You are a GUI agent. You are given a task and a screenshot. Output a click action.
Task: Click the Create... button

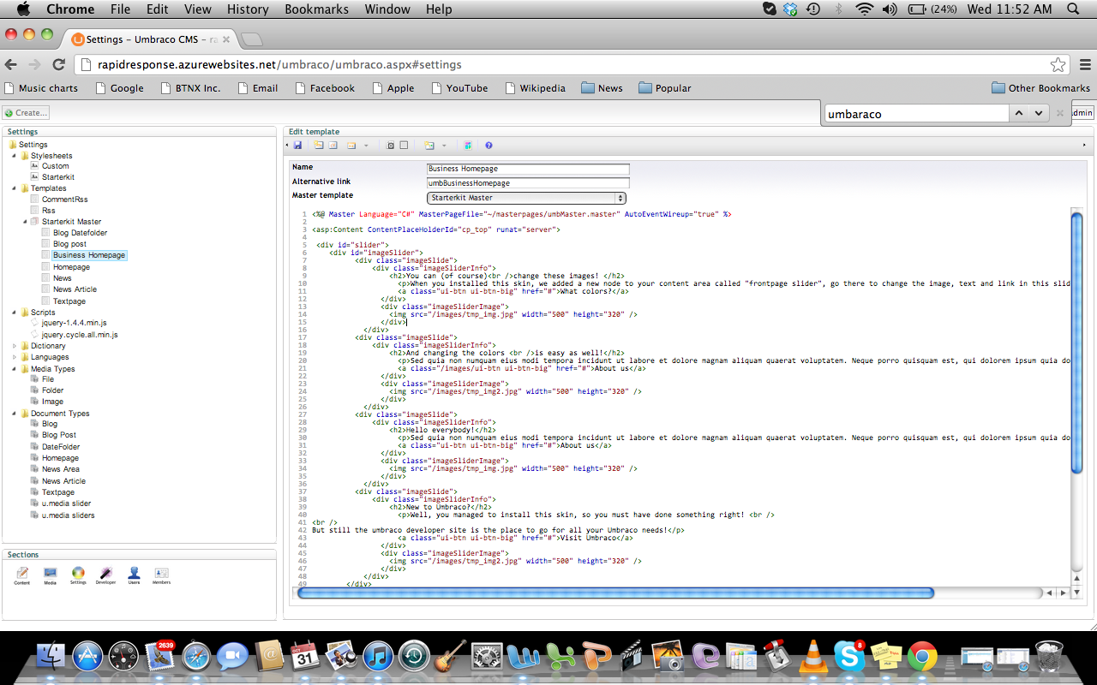pyautogui.click(x=26, y=112)
